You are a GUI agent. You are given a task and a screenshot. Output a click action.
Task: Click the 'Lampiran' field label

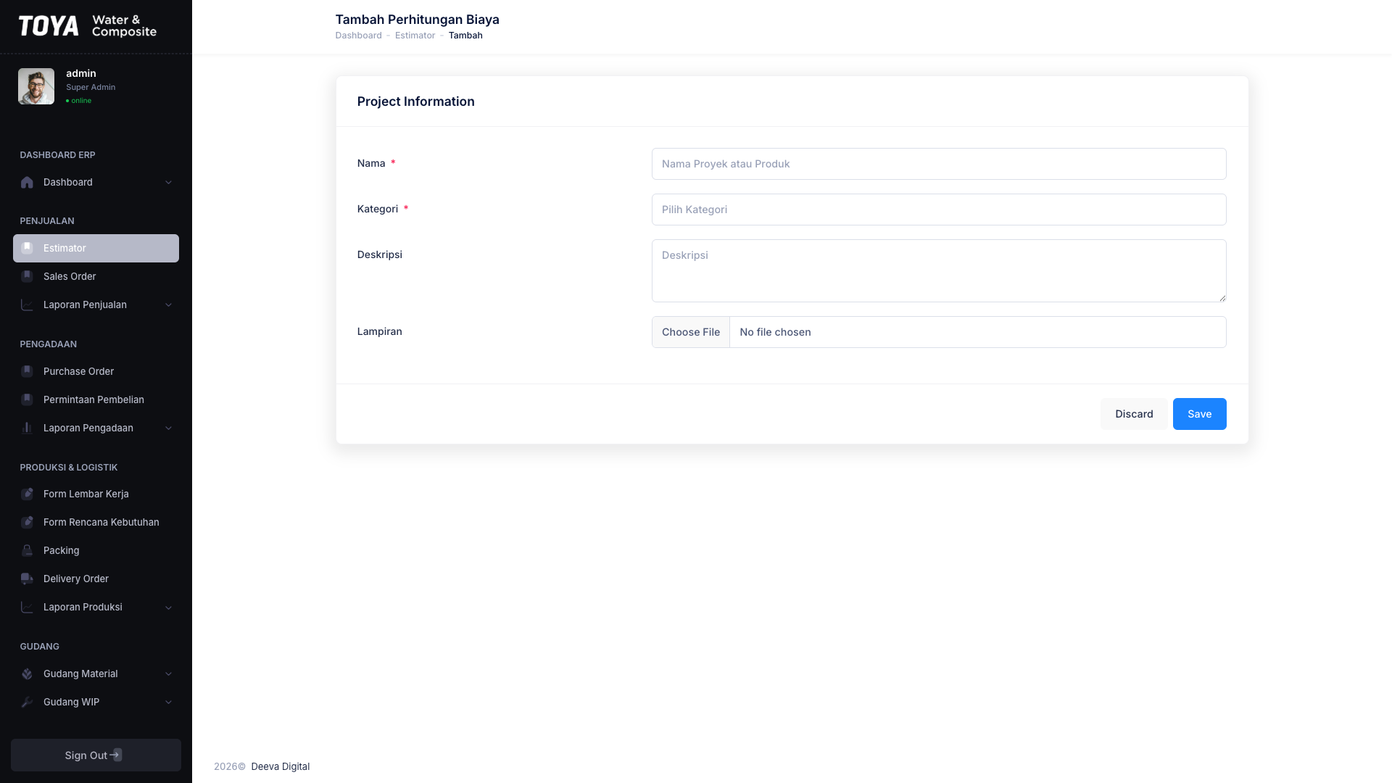(379, 331)
